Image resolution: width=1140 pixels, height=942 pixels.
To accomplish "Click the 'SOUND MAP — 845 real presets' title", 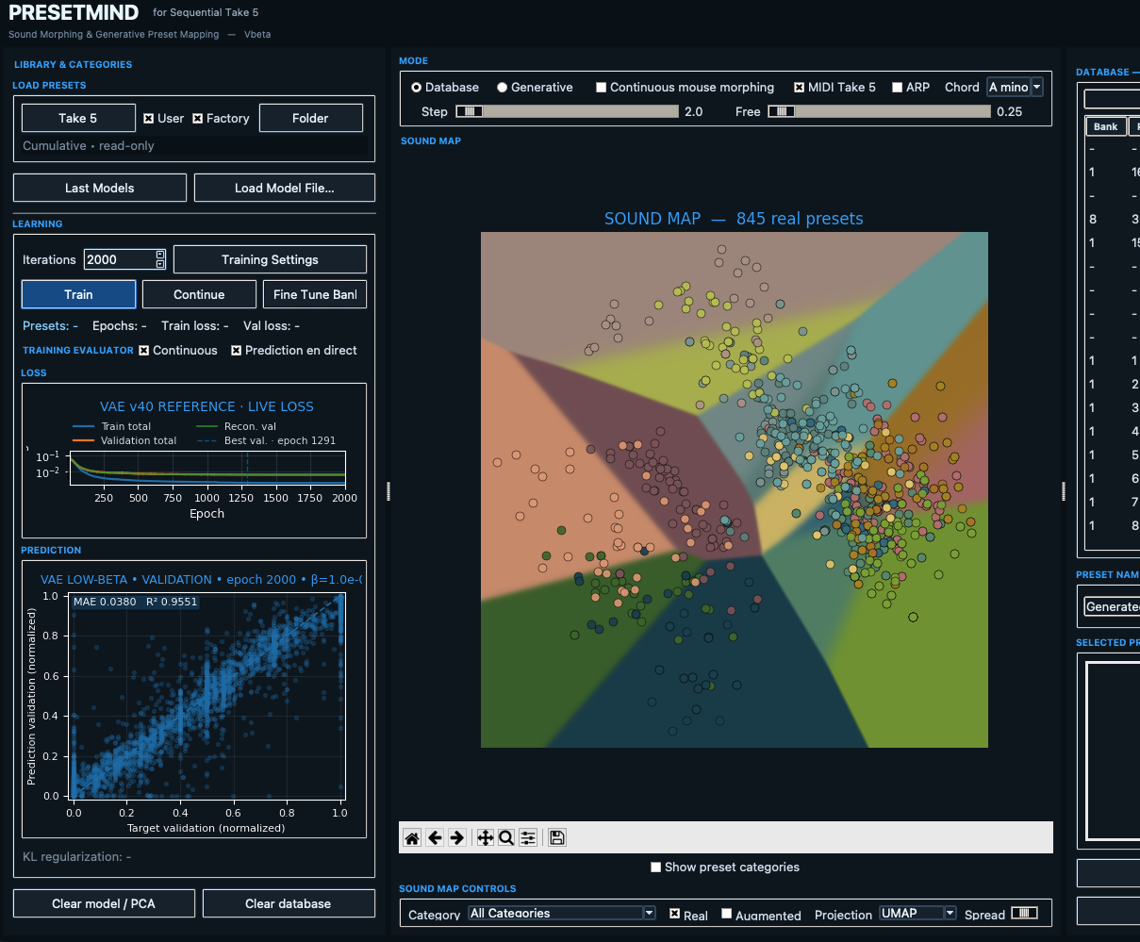I will pos(734,219).
